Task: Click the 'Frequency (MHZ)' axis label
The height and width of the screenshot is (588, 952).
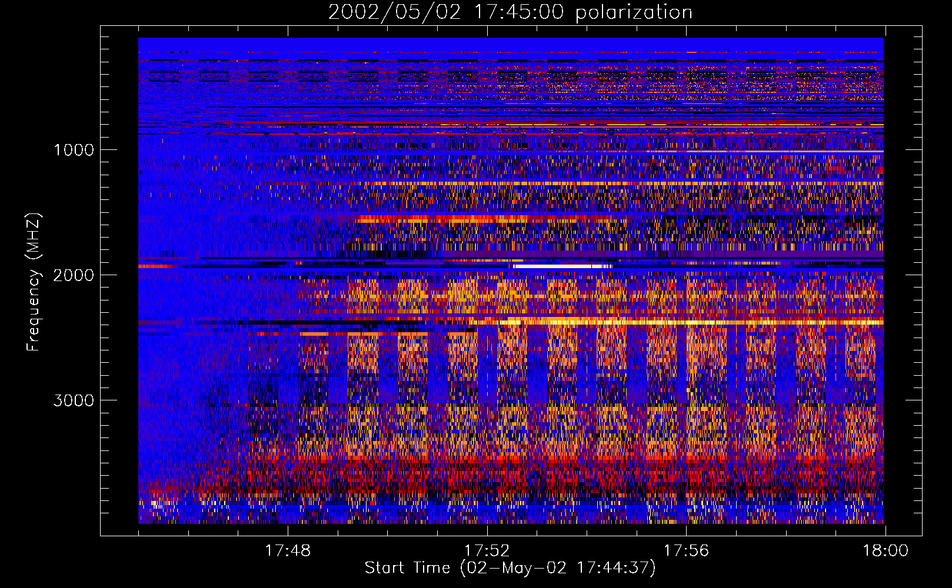Action: pos(34,282)
